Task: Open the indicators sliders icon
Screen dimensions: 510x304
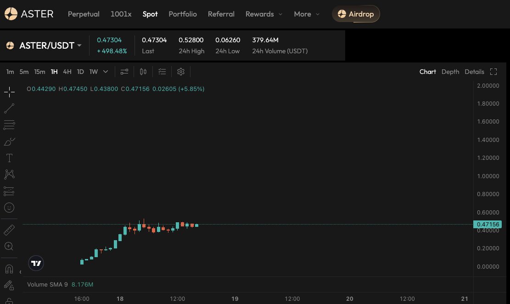Action: click(x=124, y=72)
